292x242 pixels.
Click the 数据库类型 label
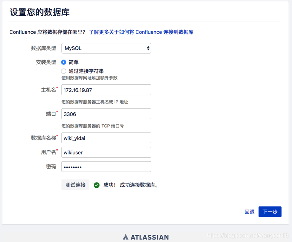43,48
